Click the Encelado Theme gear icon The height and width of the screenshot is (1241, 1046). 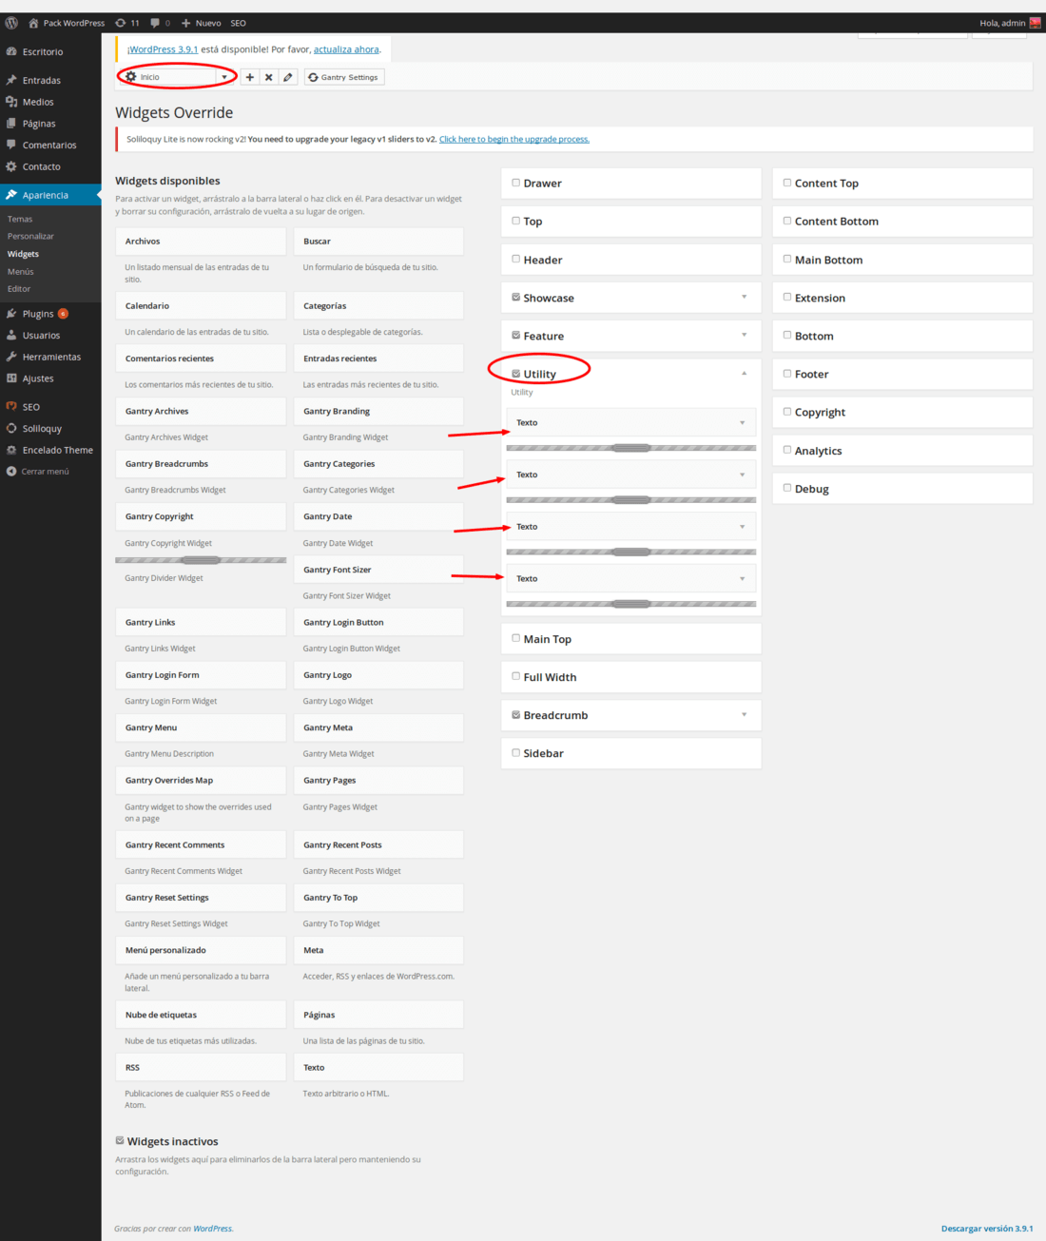point(11,450)
